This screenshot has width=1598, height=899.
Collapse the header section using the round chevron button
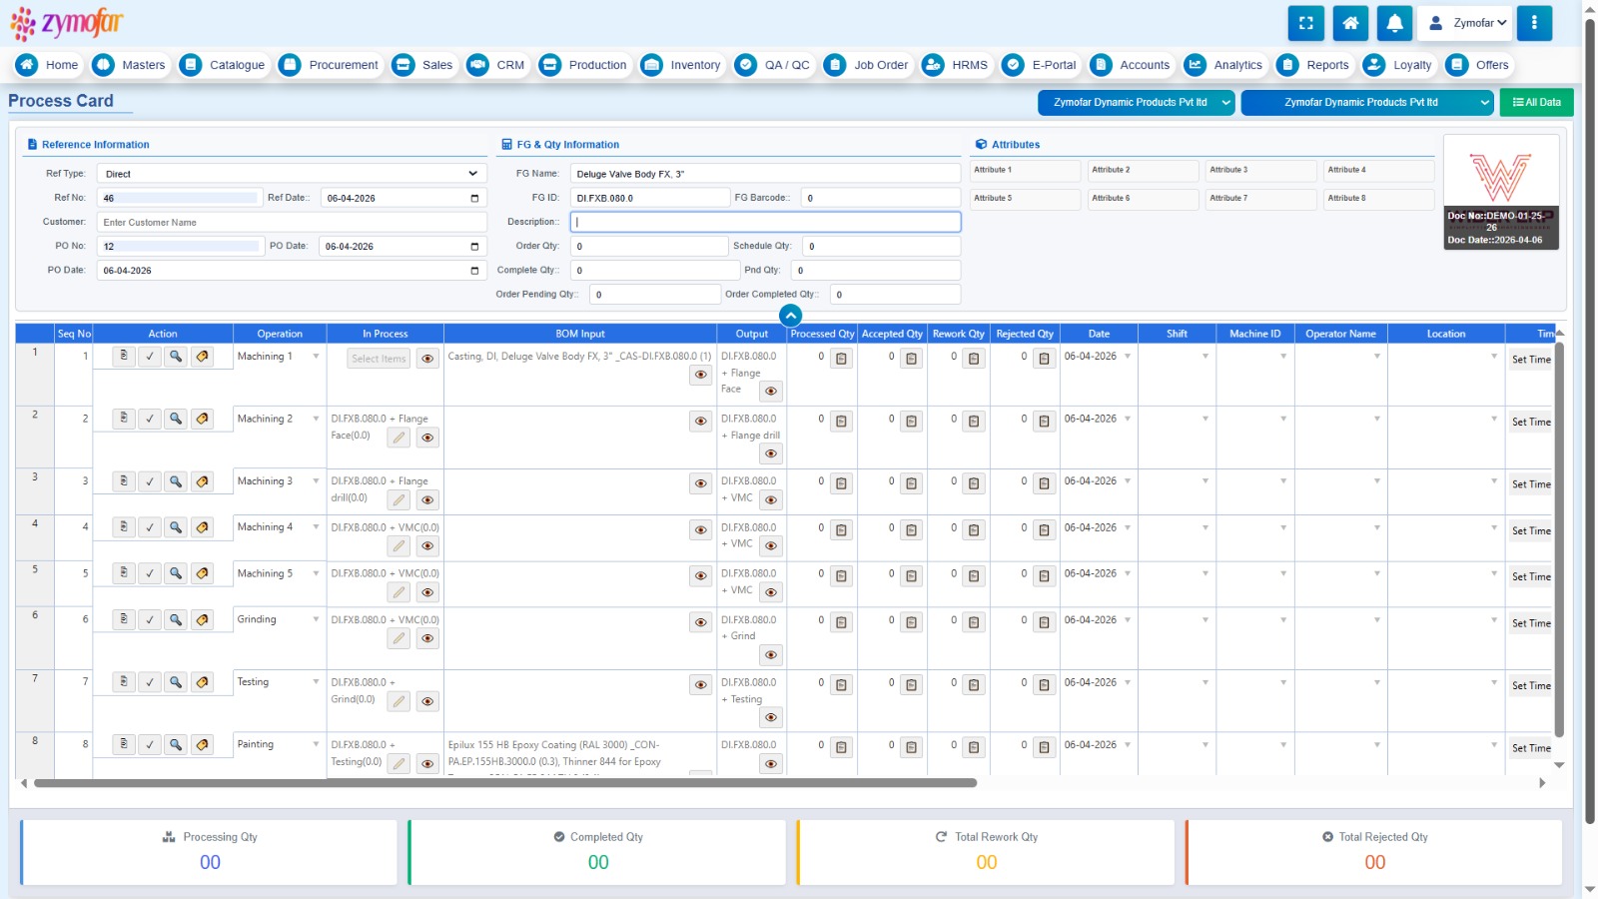[790, 316]
